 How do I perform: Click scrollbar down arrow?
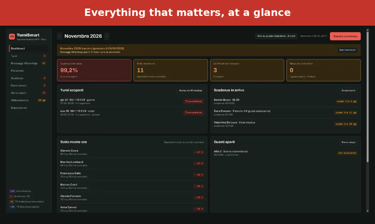[x=368, y=211]
